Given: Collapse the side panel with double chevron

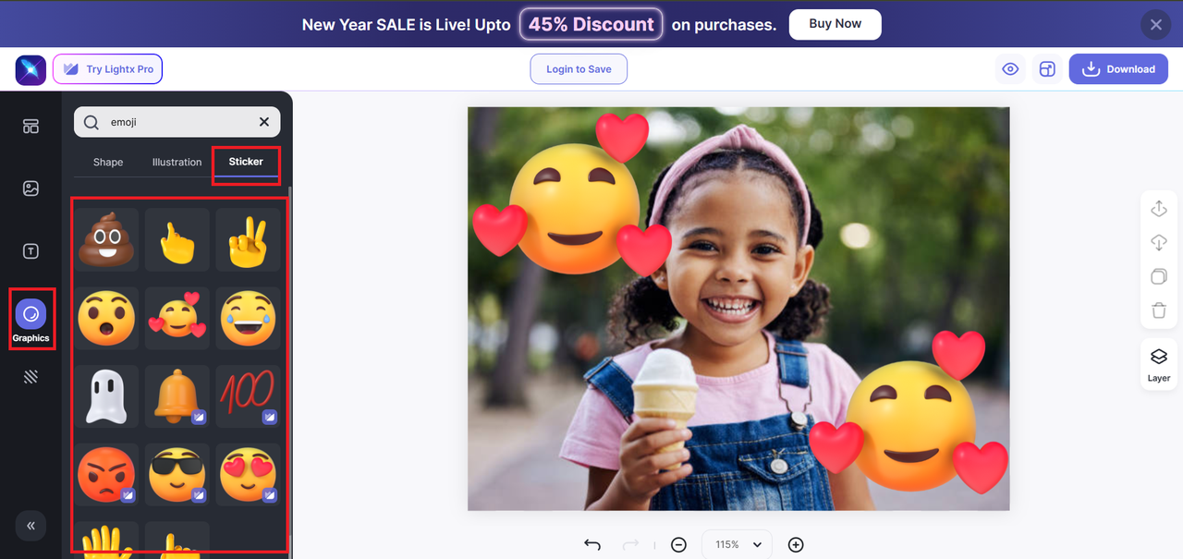Looking at the screenshot, I should coord(30,526).
